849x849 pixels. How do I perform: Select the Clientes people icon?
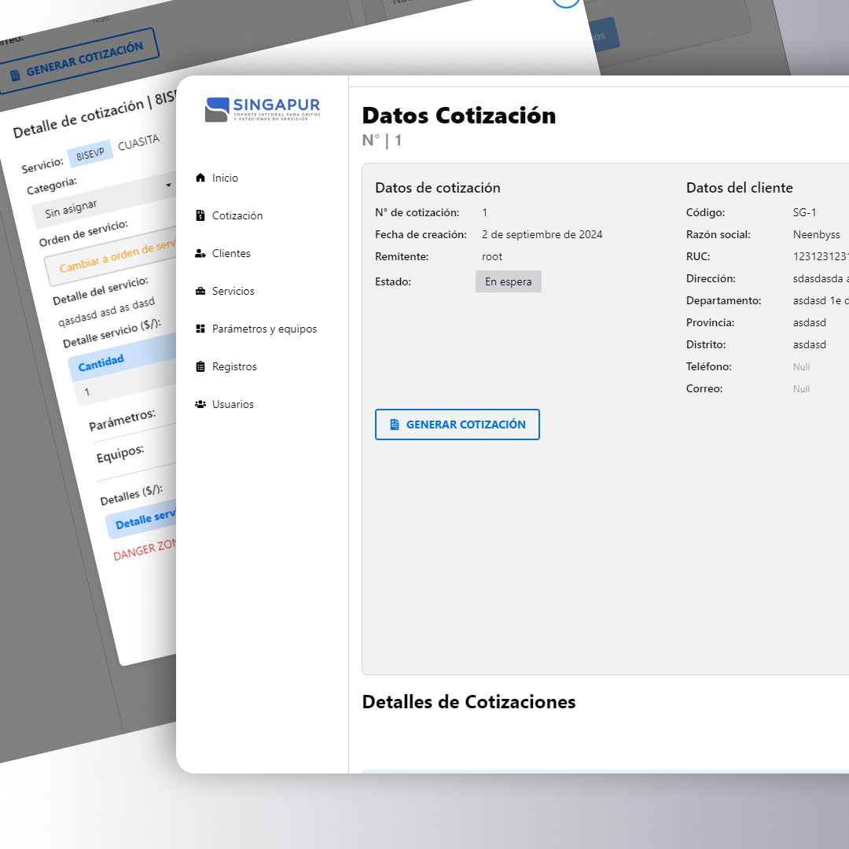pos(200,253)
